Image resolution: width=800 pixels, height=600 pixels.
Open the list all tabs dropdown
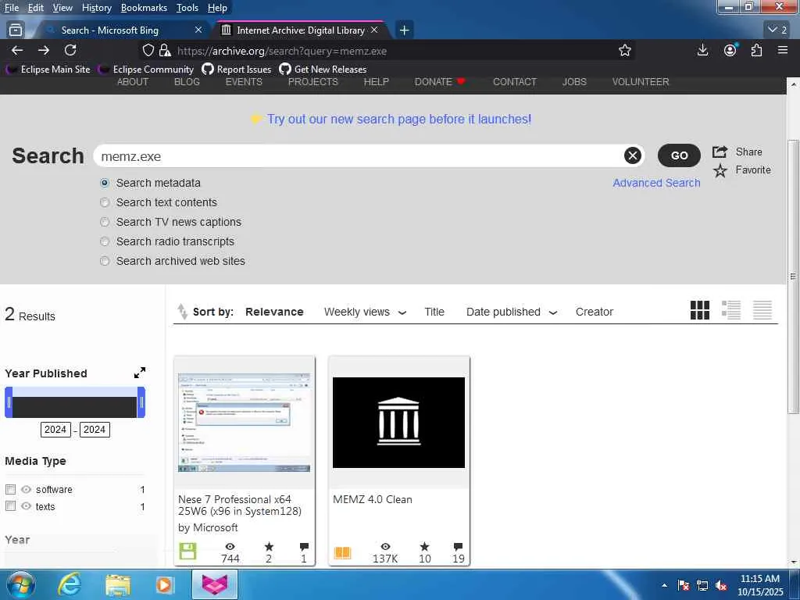pyautogui.click(x=777, y=30)
